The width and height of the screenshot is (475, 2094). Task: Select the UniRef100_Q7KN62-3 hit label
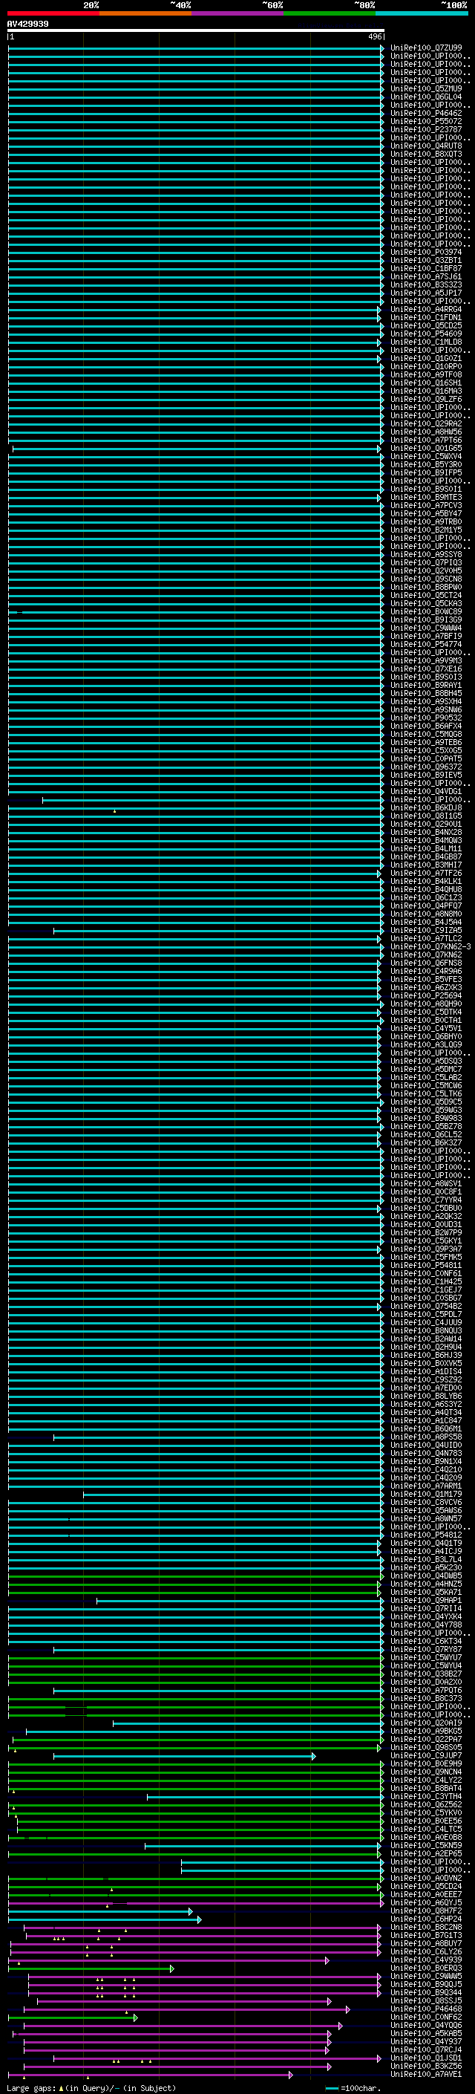click(x=430, y=947)
